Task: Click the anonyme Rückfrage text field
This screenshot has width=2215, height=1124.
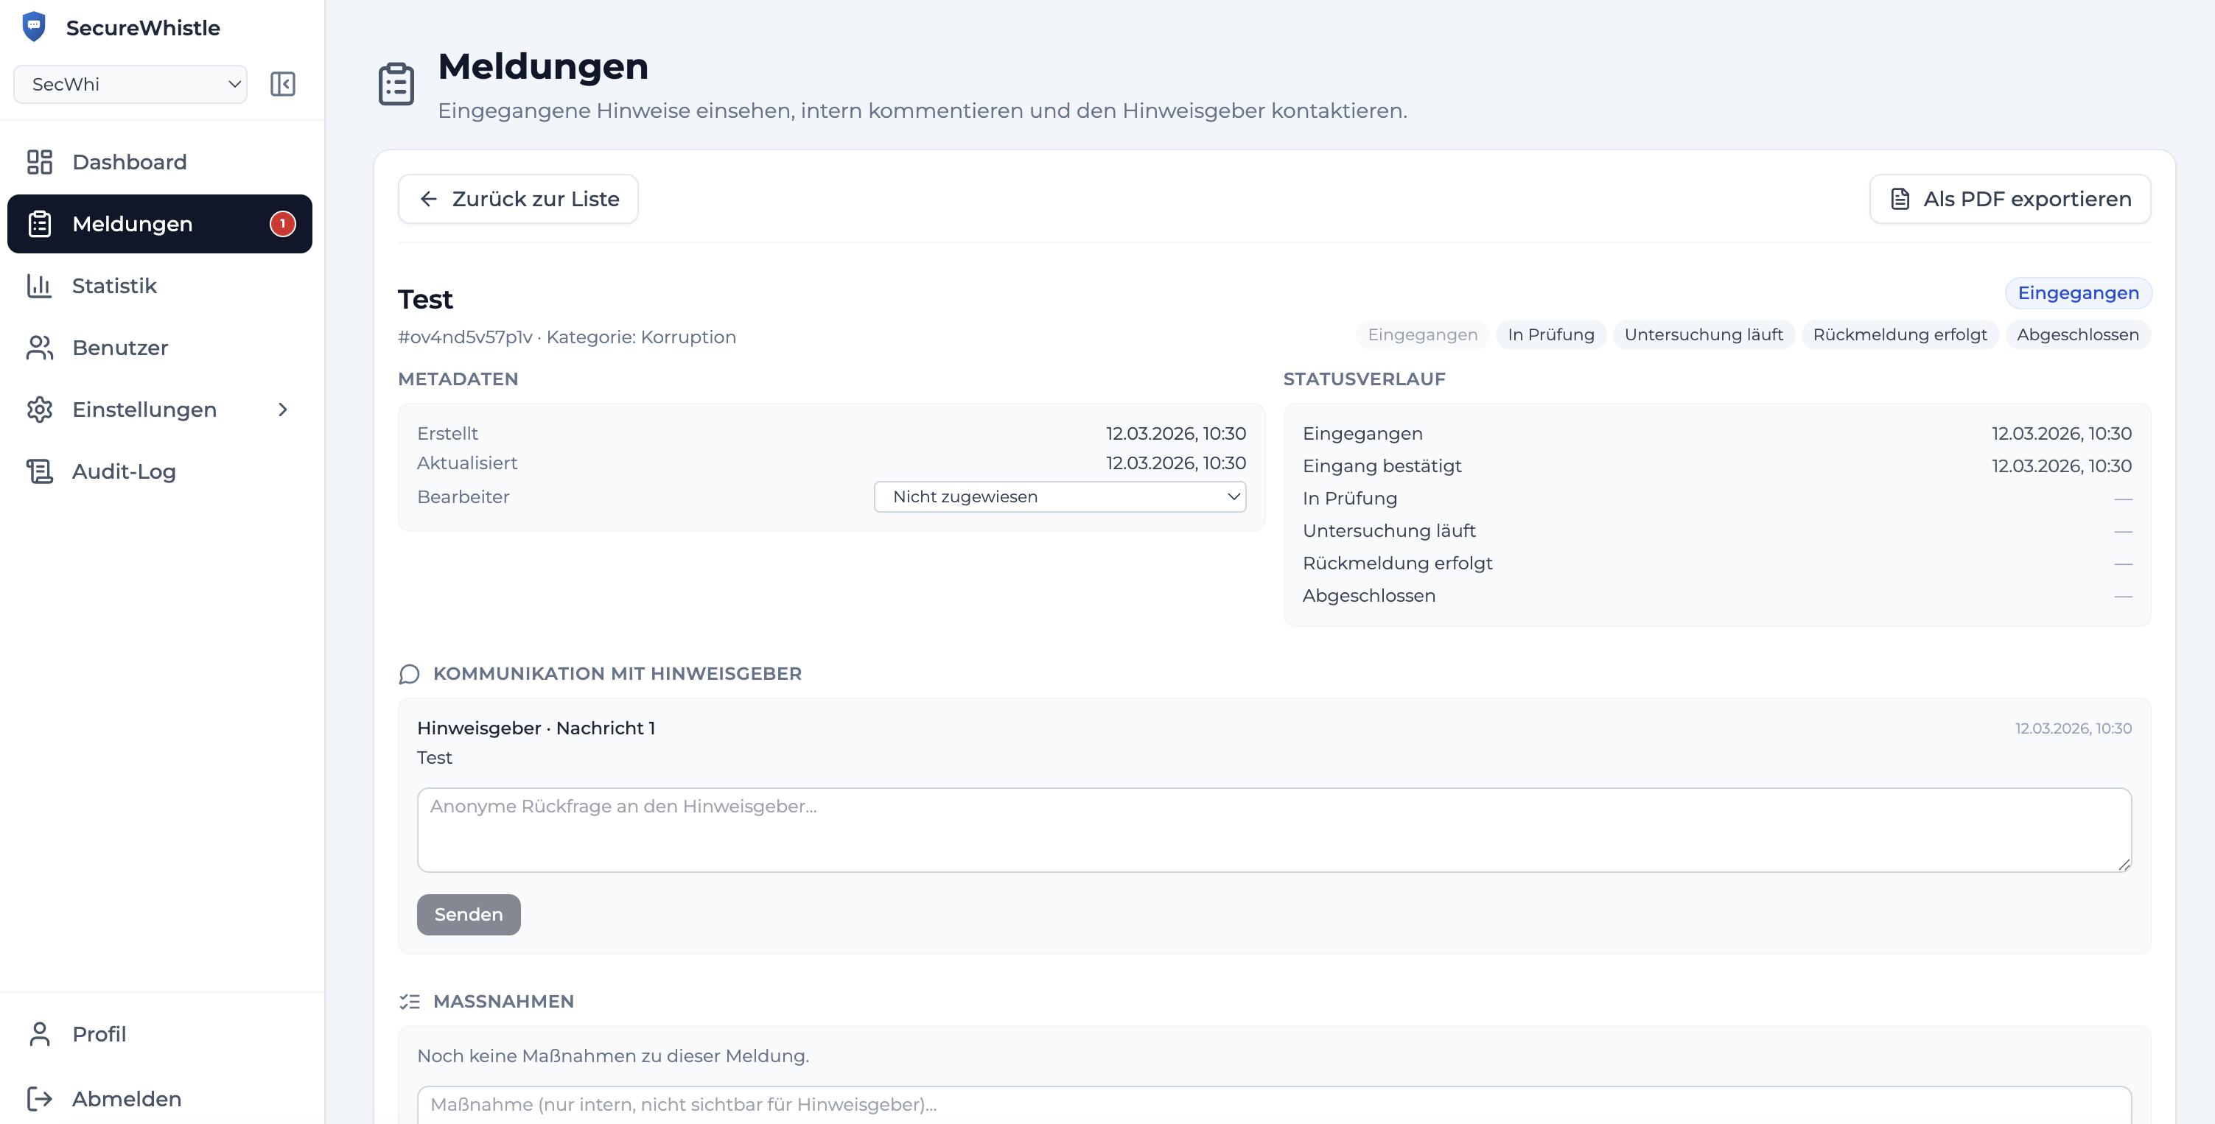Action: (x=1273, y=829)
